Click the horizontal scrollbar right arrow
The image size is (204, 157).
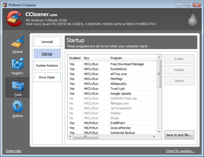(155, 137)
